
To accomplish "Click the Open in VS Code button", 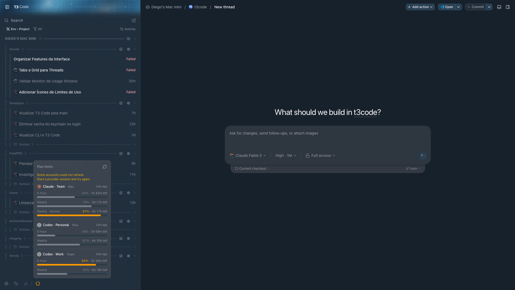I will [447, 7].
